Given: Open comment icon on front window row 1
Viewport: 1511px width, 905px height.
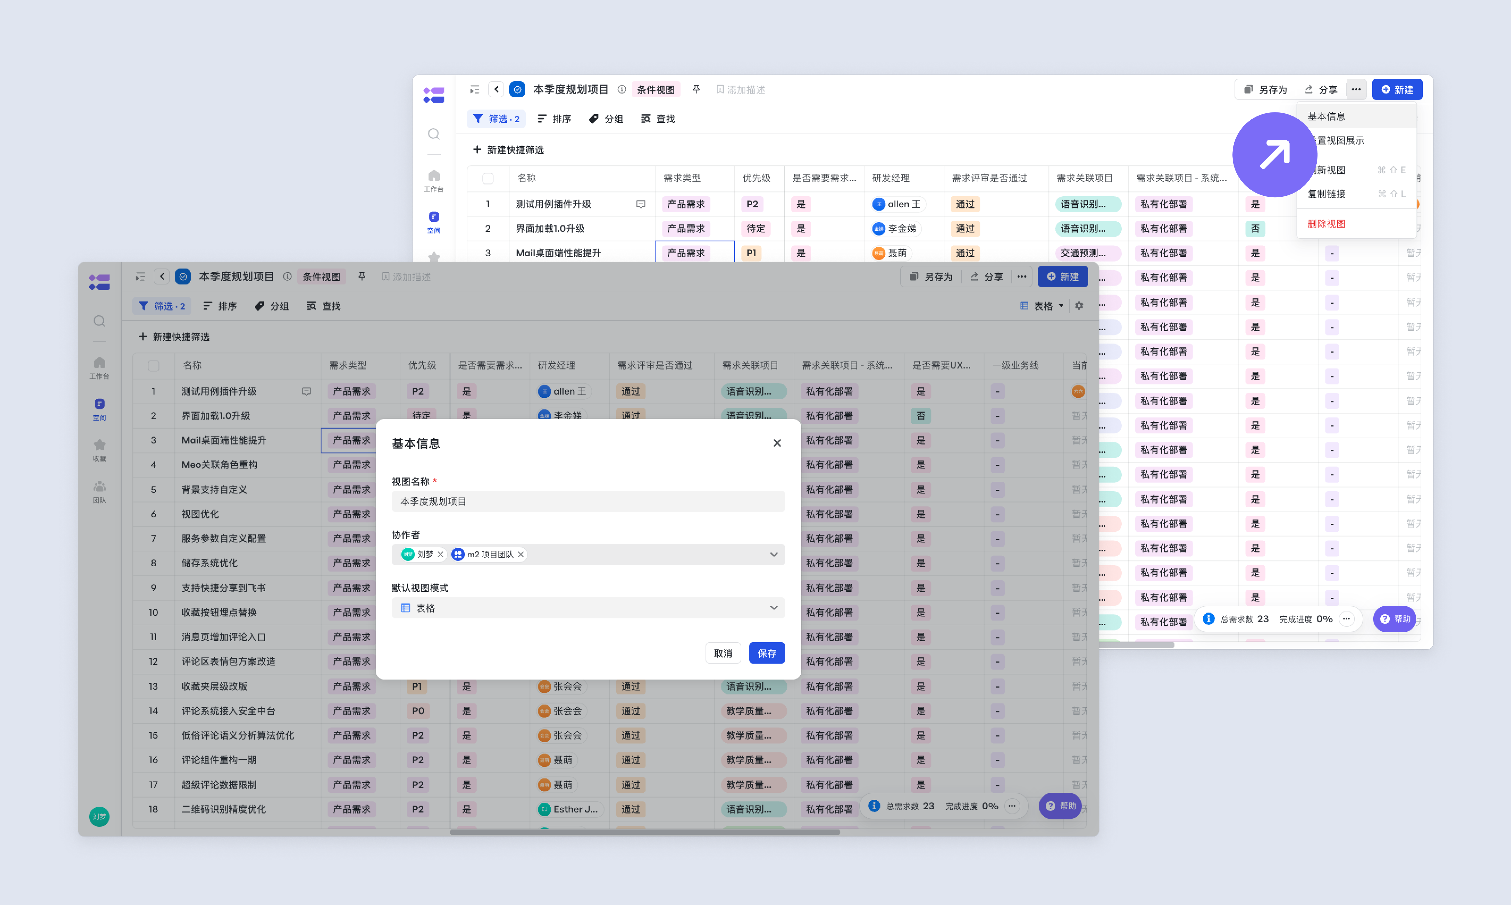Looking at the screenshot, I should click(x=307, y=392).
